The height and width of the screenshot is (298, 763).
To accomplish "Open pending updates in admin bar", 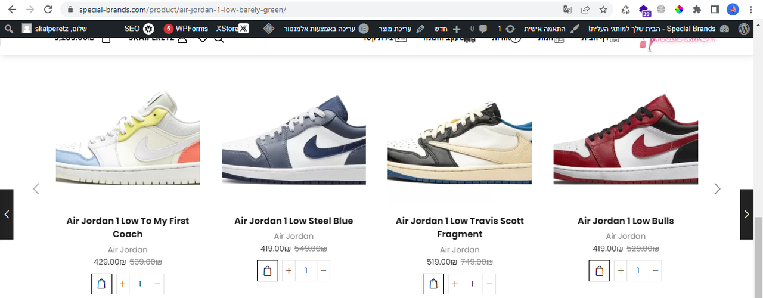I will pyautogui.click(x=505, y=29).
